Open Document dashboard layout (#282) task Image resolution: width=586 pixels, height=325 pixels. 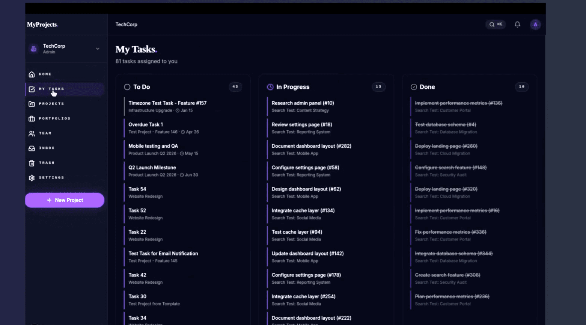pos(326,150)
